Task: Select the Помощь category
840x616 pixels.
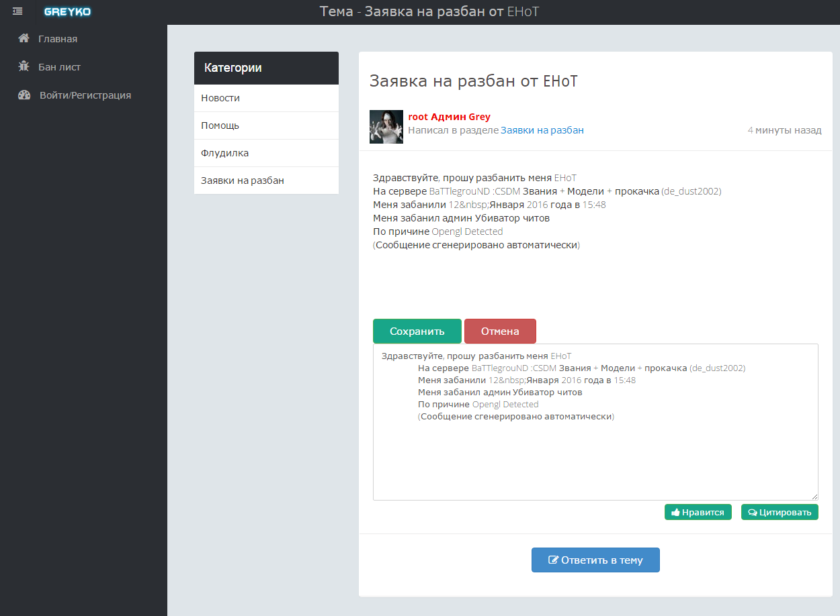Action: [x=266, y=125]
